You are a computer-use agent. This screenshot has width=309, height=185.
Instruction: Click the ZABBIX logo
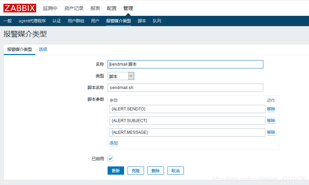point(20,8)
